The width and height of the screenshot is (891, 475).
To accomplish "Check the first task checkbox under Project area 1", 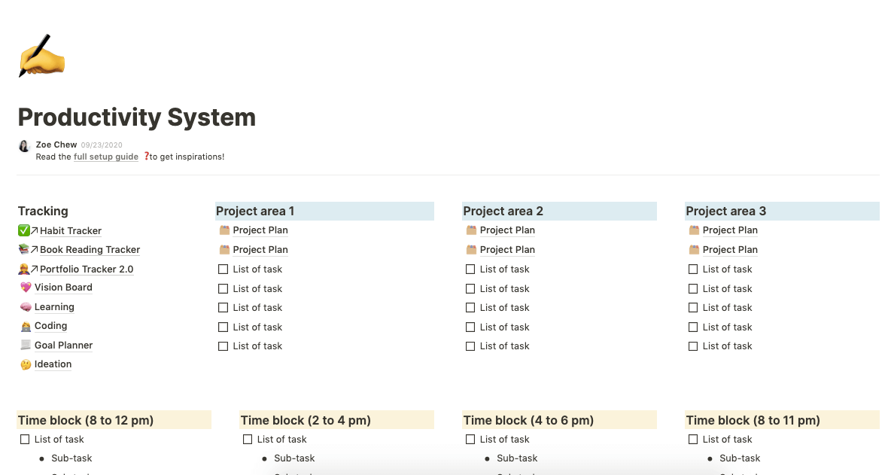I will pos(223,269).
